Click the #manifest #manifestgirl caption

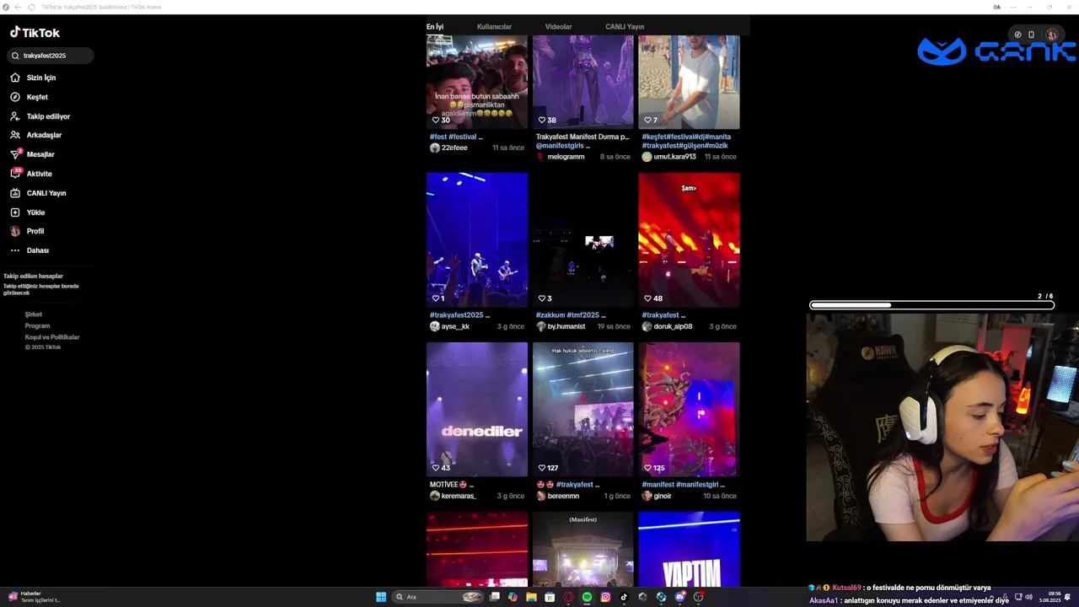[x=683, y=485]
